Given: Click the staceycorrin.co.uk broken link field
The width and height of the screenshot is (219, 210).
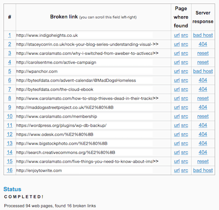Looking at the screenshot, I should (x=85, y=44).
